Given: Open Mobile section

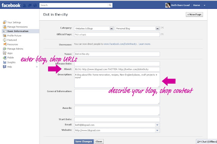Looking at the screenshot, I should (11, 58).
